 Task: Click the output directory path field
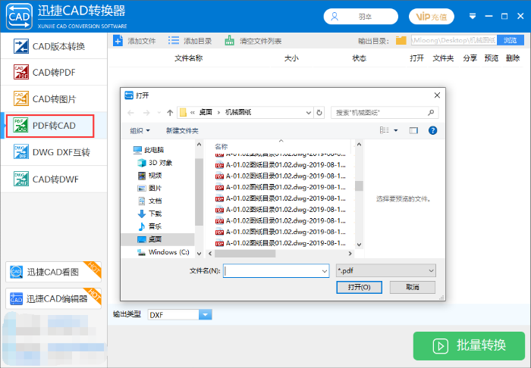coord(454,41)
